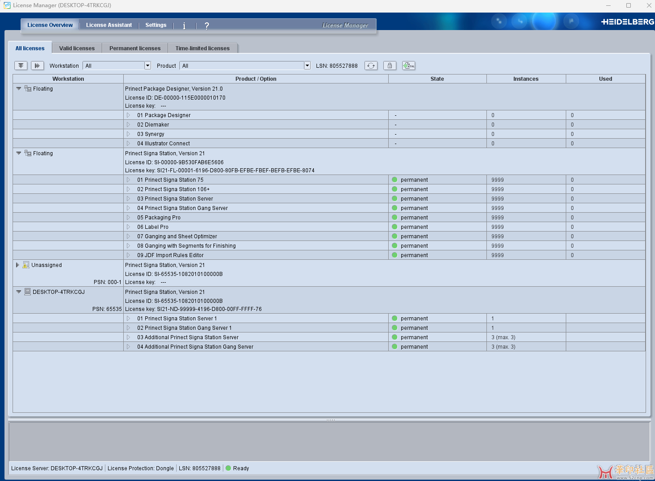Collapse the DESKTOP-4TRKCGJ workstation group

pos(18,292)
